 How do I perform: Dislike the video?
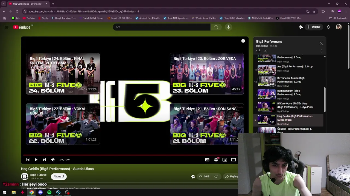click(216, 176)
